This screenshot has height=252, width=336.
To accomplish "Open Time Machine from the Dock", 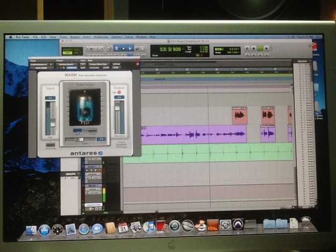I will 175,226.
